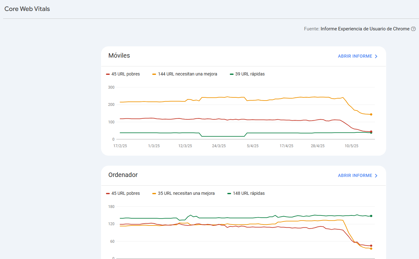Viewport: 419px width, 259px height.
Task: Follow the Informe Experiencia de Usuario de Chrome link
Action: 365,29
